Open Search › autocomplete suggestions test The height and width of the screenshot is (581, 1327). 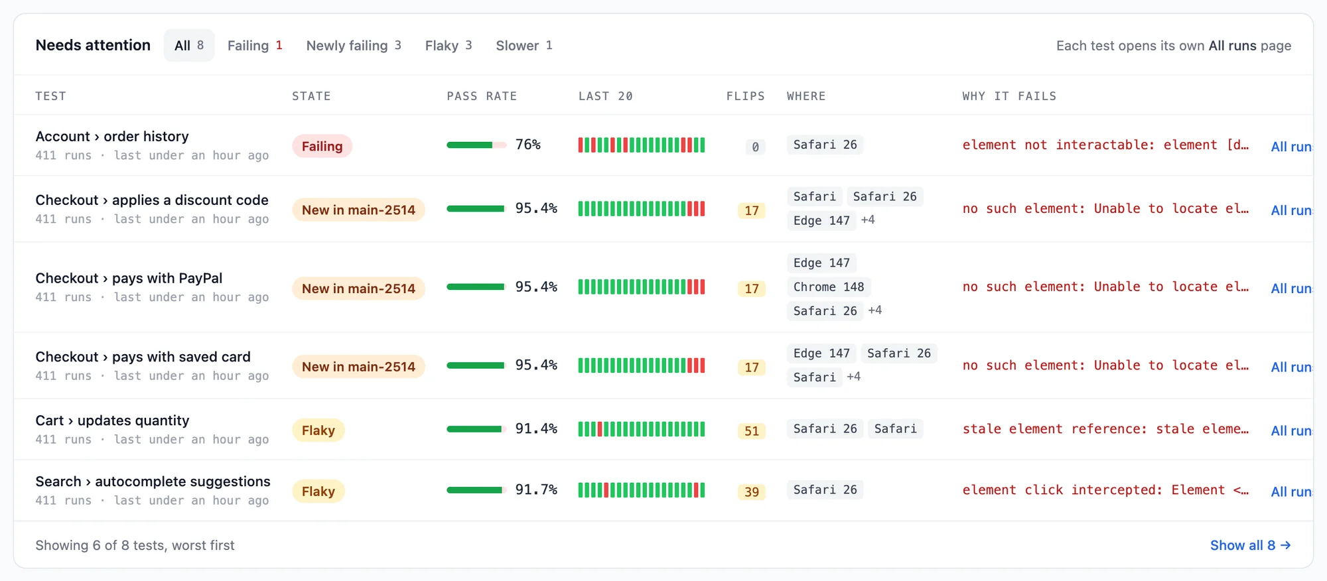(x=153, y=481)
